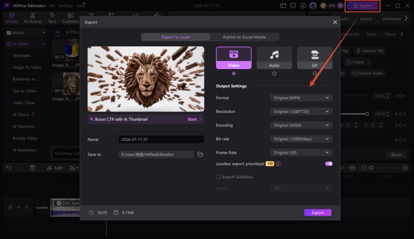Click the Delete trash icon
This screenshot has height=239, width=414.
pos(32,168)
